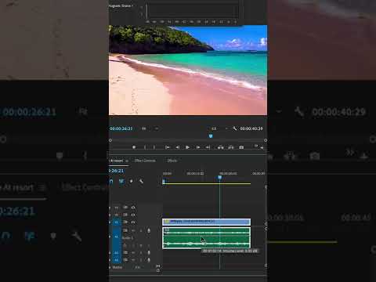Open Program monitor wrench settings
The width and height of the screenshot is (376, 282).
pyautogui.click(x=234, y=128)
